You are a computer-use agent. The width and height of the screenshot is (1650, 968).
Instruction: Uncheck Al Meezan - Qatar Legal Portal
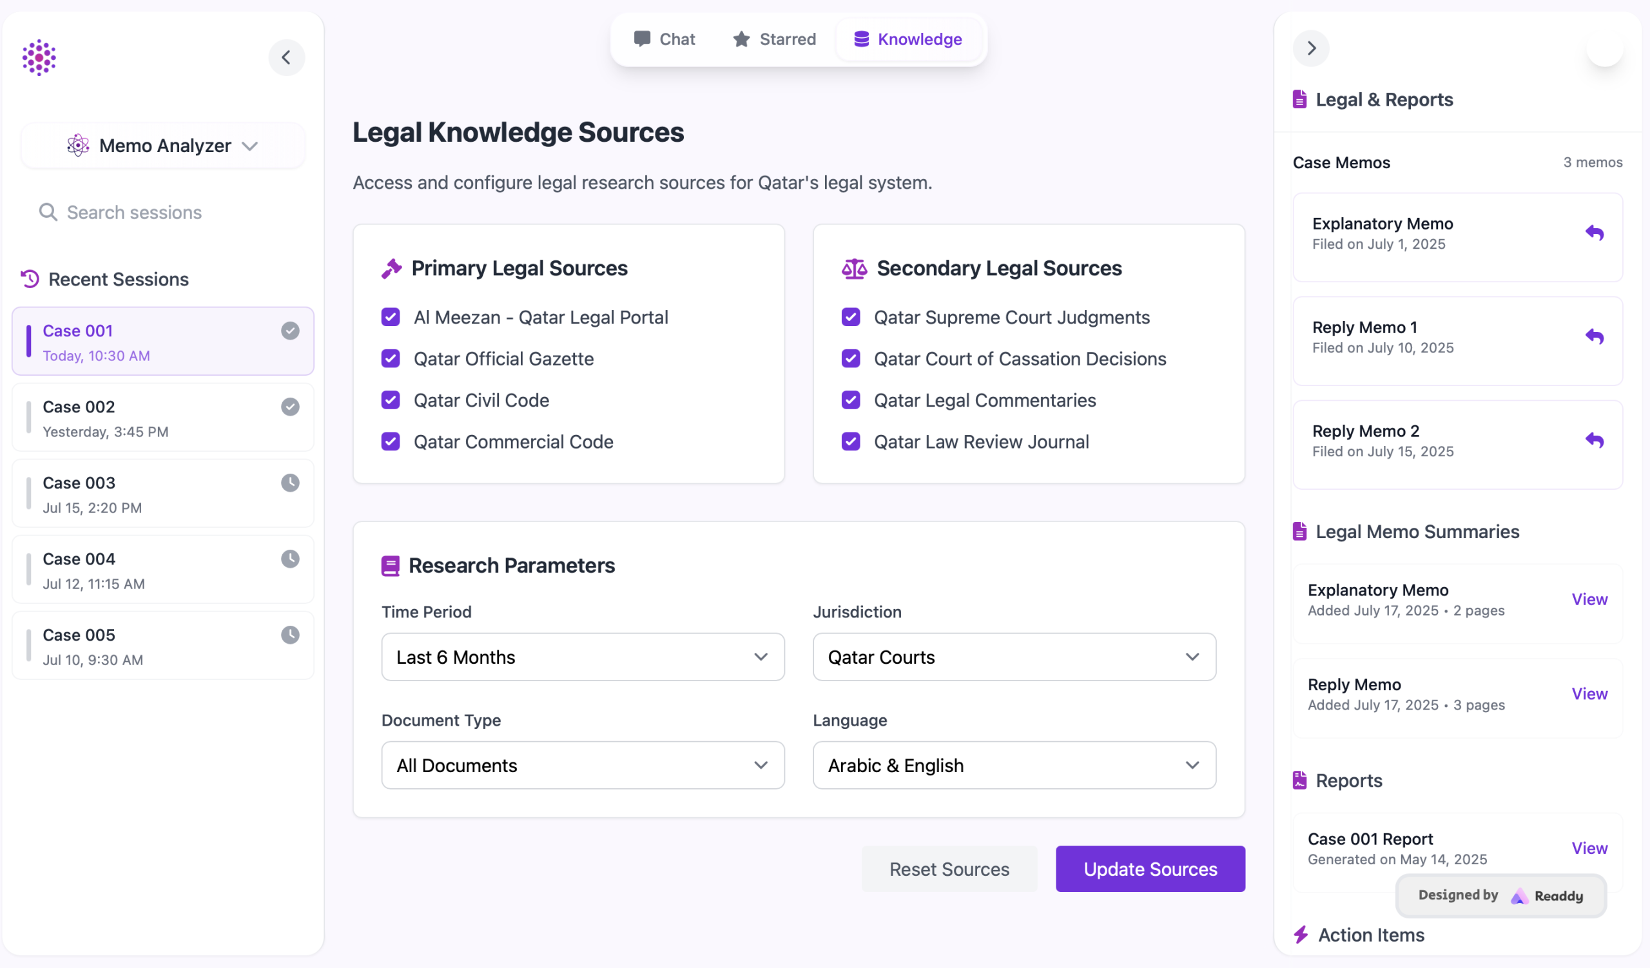click(x=391, y=318)
